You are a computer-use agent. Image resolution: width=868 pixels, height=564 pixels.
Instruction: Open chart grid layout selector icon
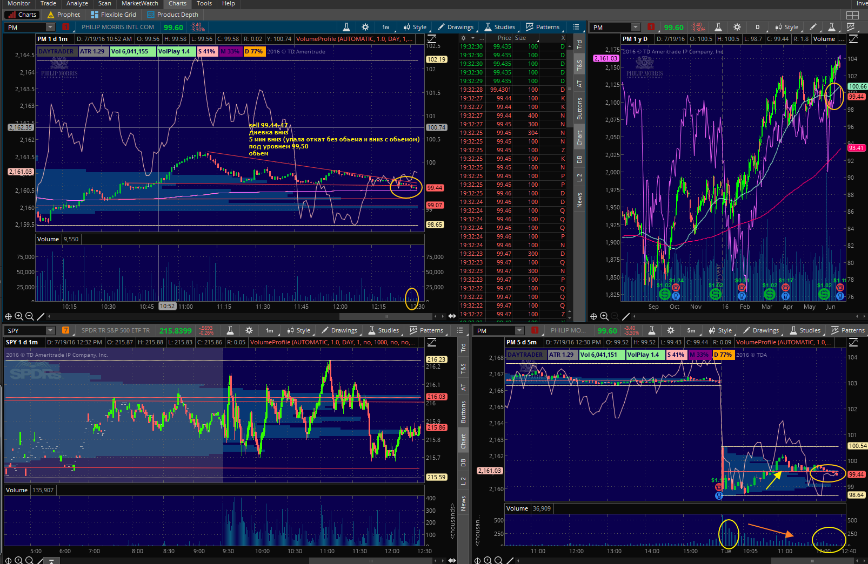click(852, 15)
